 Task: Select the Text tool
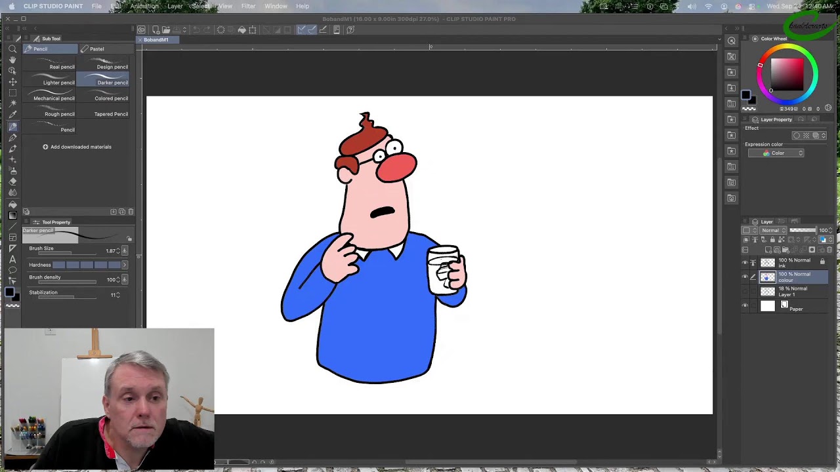tap(12, 259)
